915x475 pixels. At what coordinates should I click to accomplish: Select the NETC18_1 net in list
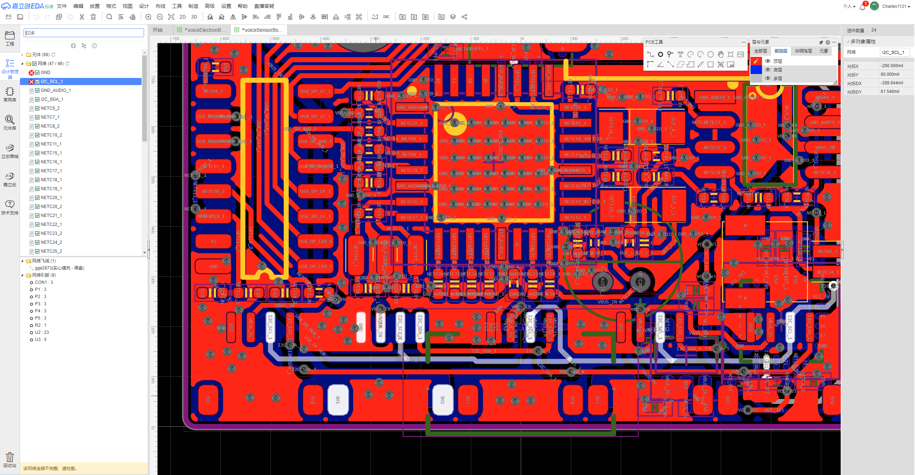click(x=51, y=180)
